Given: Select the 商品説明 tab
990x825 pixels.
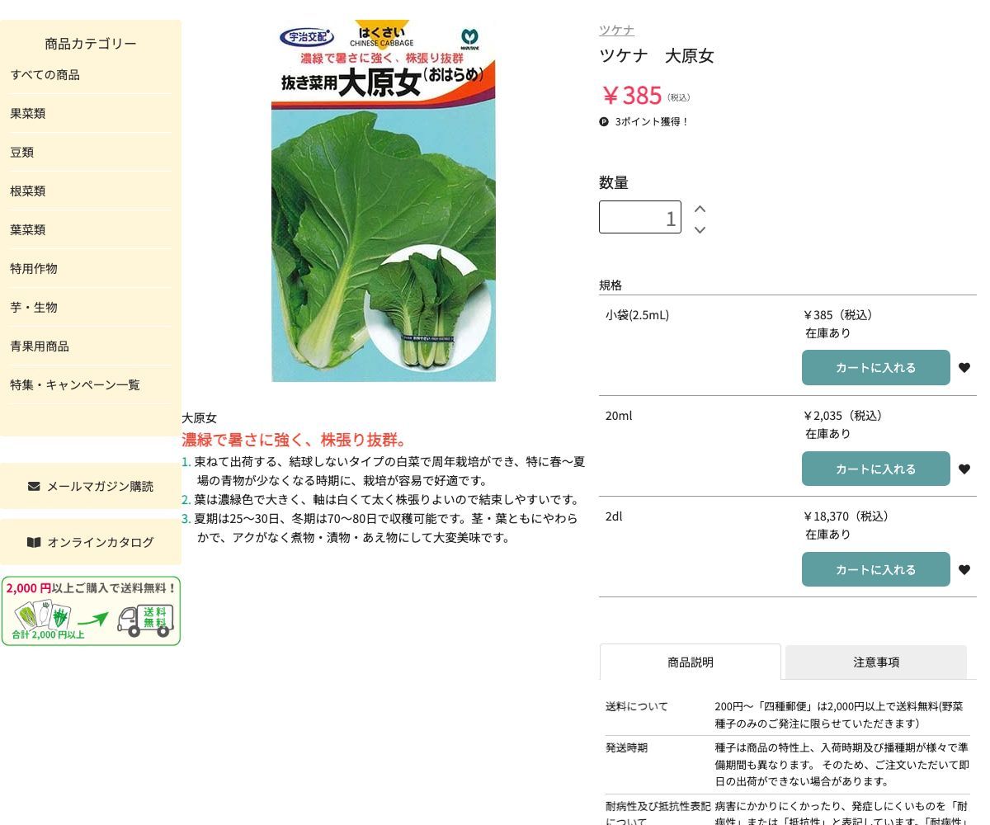Looking at the screenshot, I should pyautogui.click(x=690, y=662).
